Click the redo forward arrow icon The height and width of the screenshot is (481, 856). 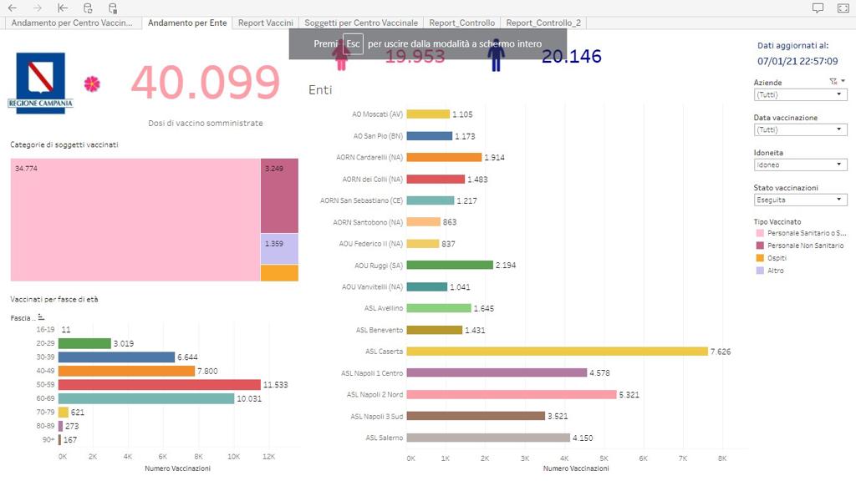coord(37,8)
